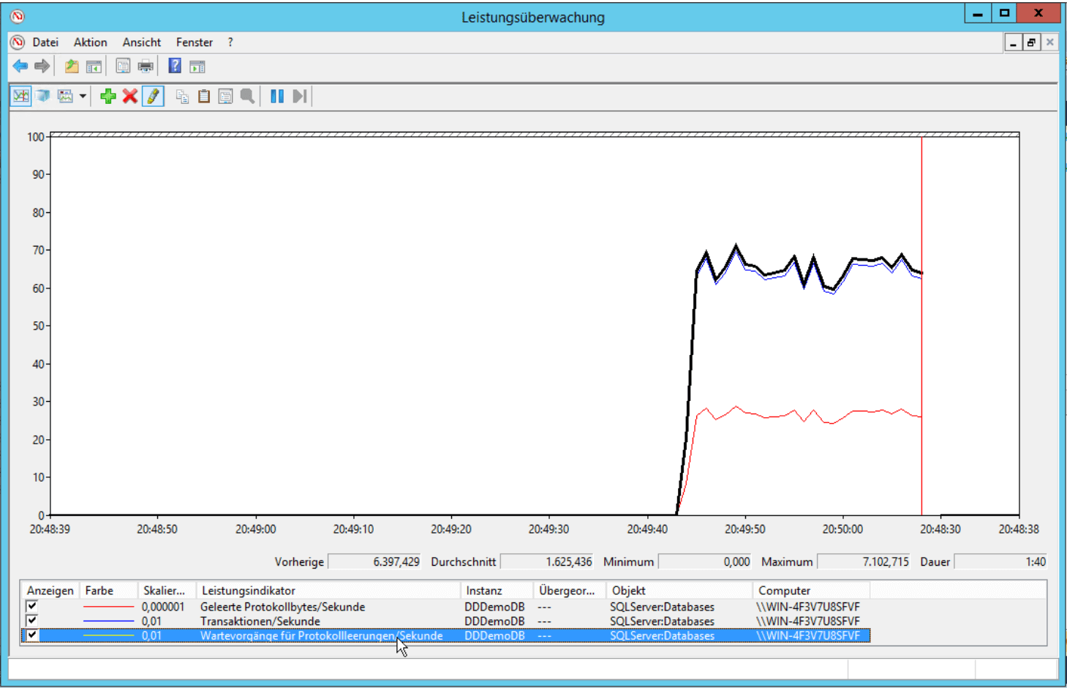Uncheck Geleerte Protokollbytes/Sekunde checkbox
Viewport: 1067px width, 688px height.
32,606
